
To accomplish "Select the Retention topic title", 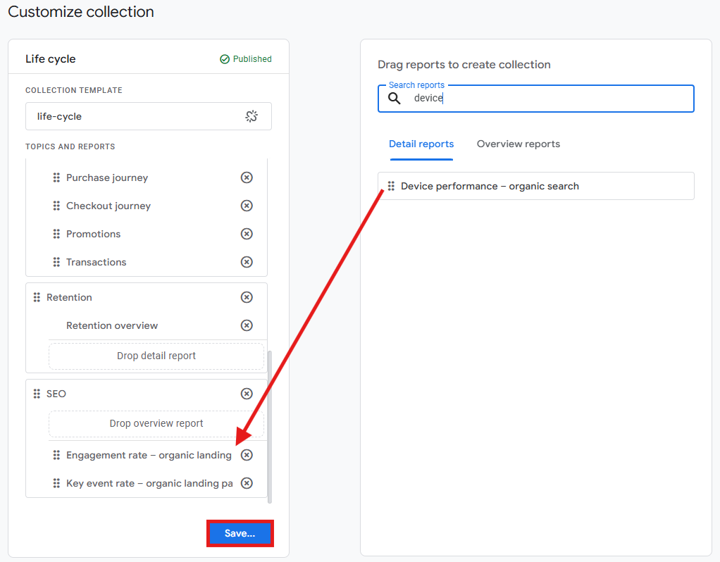I will pos(69,297).
